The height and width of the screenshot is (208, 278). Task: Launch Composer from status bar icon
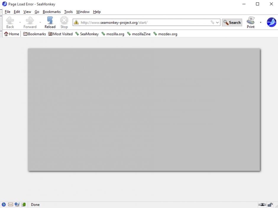coord(17,204)
